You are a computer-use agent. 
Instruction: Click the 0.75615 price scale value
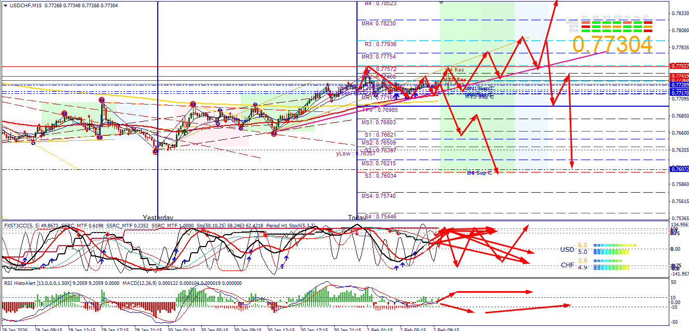(679, 201)
